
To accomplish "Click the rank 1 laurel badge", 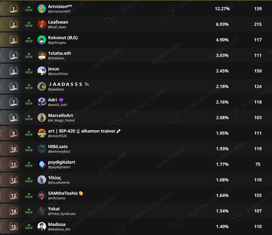I will tap(13, 9).
